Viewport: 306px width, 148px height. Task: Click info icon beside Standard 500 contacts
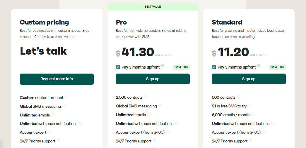click(239, 97)
